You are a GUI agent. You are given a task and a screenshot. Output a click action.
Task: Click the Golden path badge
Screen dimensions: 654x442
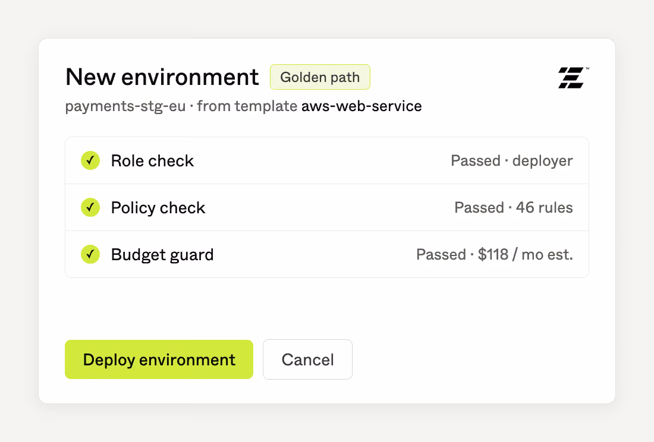pos(320,77)
